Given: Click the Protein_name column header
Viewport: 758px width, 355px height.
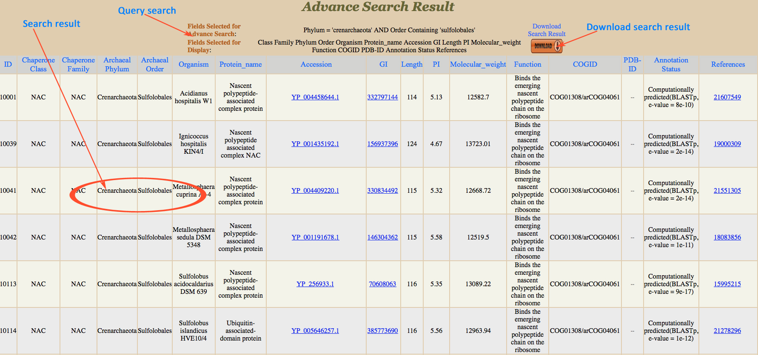Looking at the screenshot, I should [x=241, y=65].
